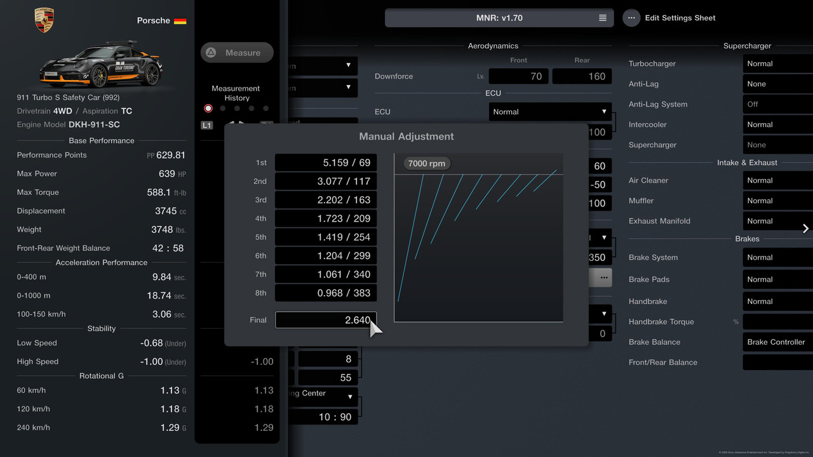Viewport: 813px width, 457px height.
Task: Open the Muffler Normal dropdown
Action: click(778, 201)
